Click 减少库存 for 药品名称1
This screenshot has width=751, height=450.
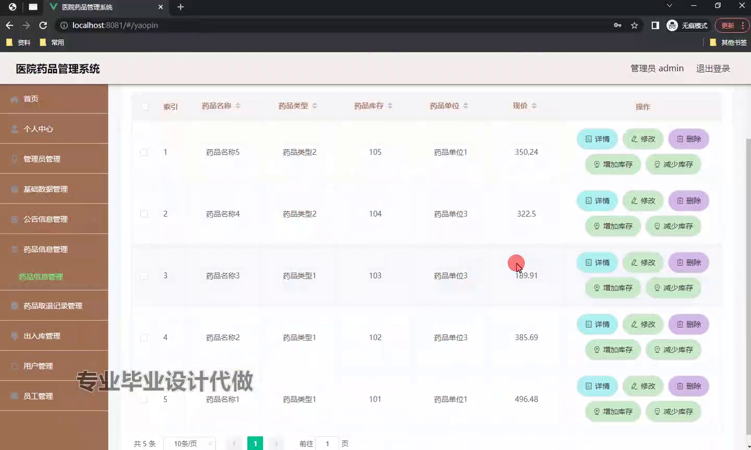[673, 411]
